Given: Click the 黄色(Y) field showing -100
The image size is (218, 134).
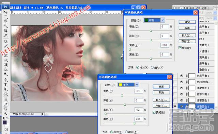Looking at the screenshot, I should (165, 45).
